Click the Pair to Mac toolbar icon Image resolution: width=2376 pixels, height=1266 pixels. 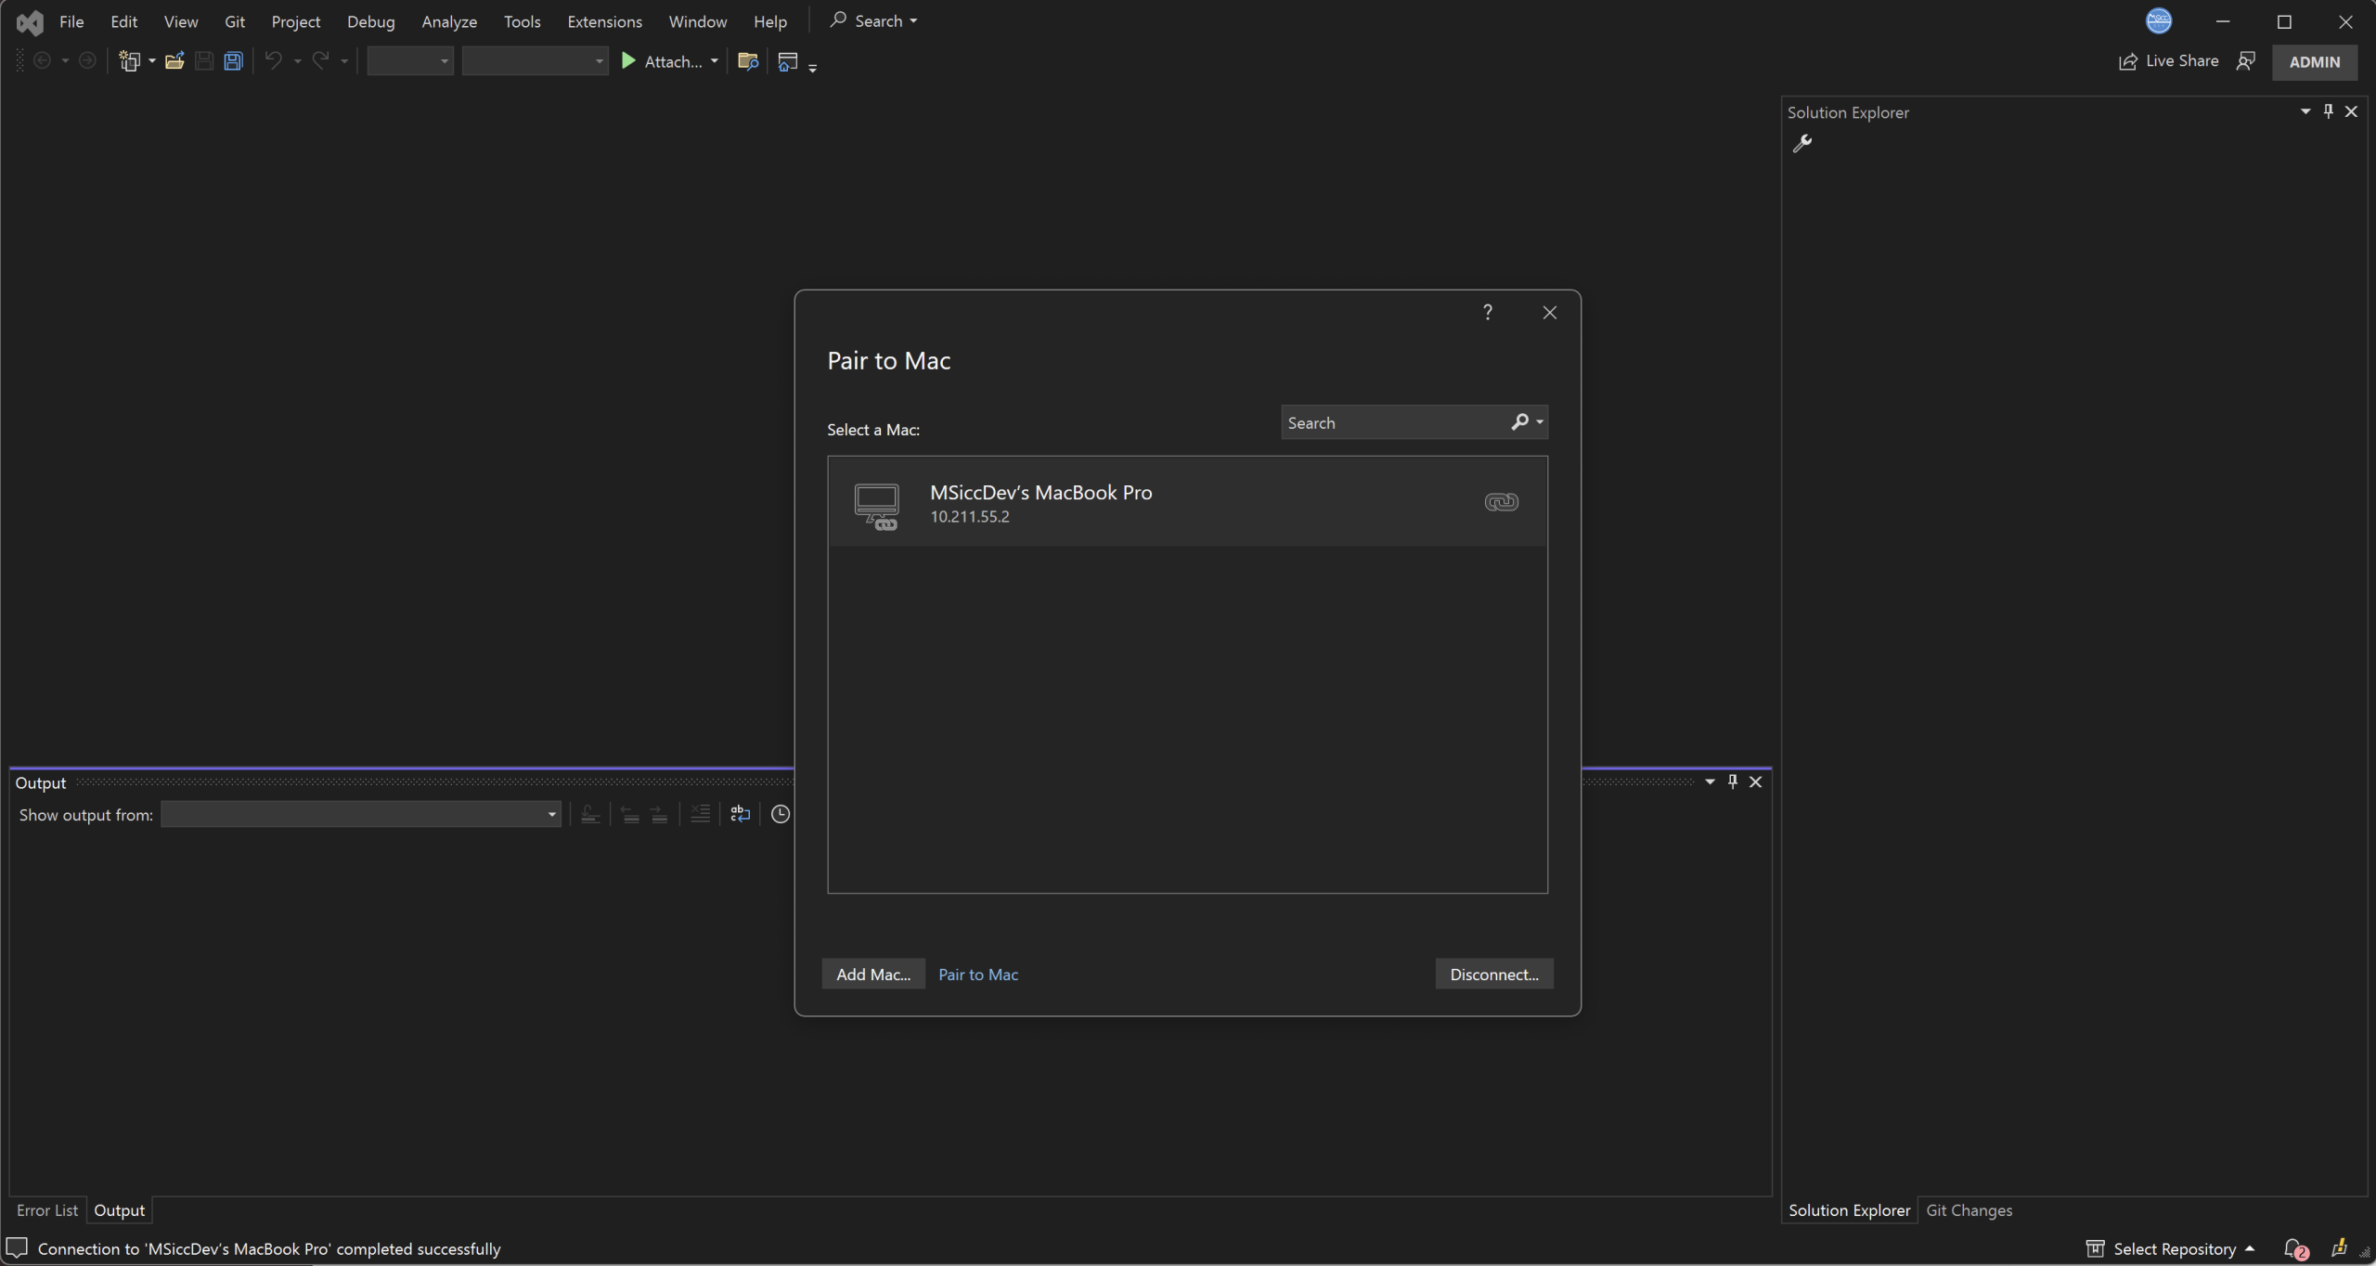[x=788, y=61]
